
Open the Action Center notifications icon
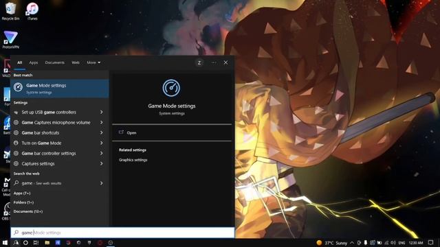click(431, 243)
